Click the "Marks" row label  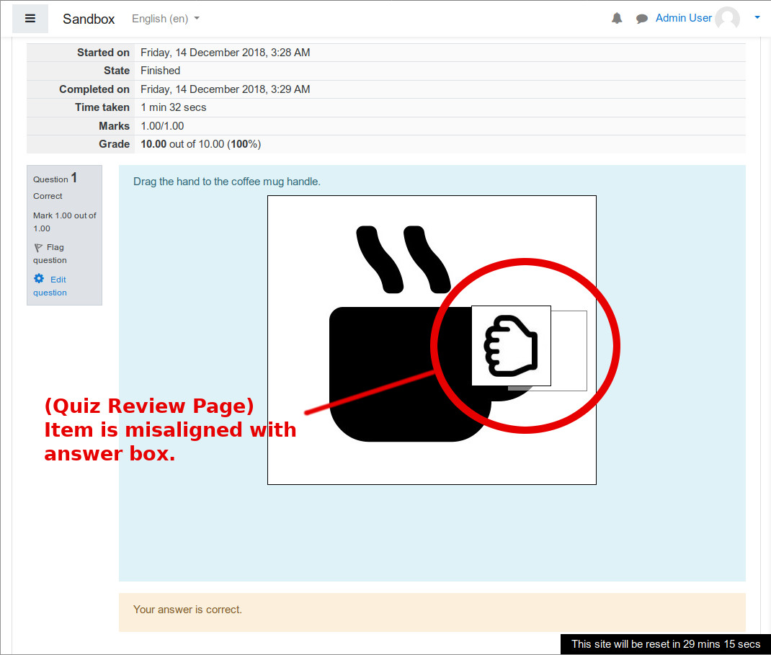pos(114,126)
